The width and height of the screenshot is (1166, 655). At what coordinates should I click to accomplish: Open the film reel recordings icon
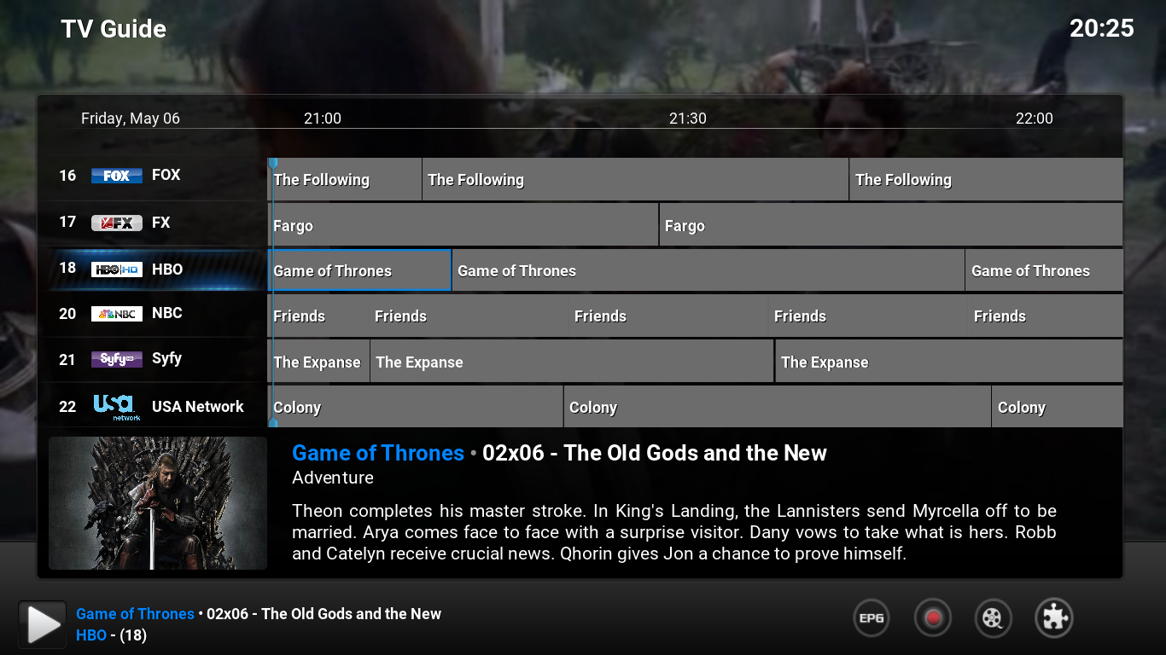point(993,618)
